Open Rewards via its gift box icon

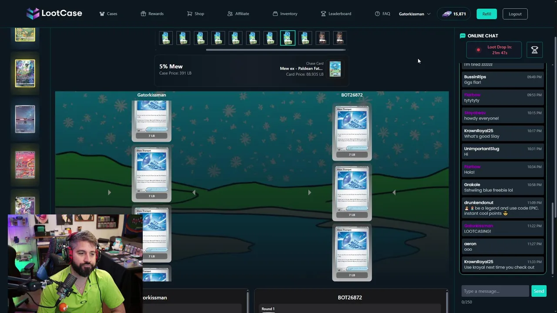tap(143, 14)
